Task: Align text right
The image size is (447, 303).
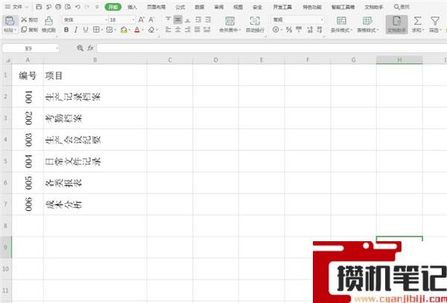Action: tap(188, 29)
